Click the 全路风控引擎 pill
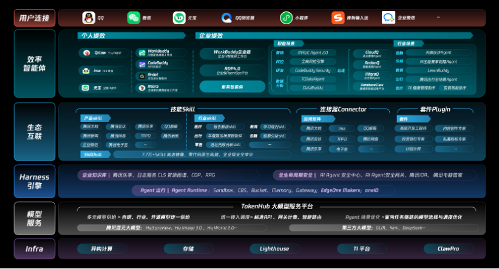The image size is (499, 269). [x=313, y=62]
